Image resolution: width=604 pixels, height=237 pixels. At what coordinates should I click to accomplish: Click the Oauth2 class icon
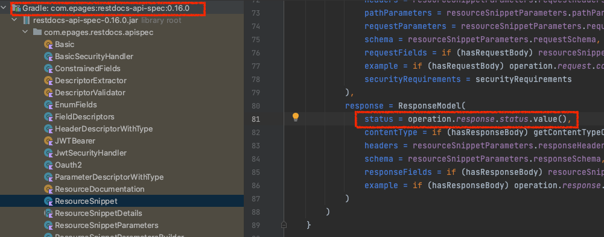pyautogui.click(x=48, y=165)
